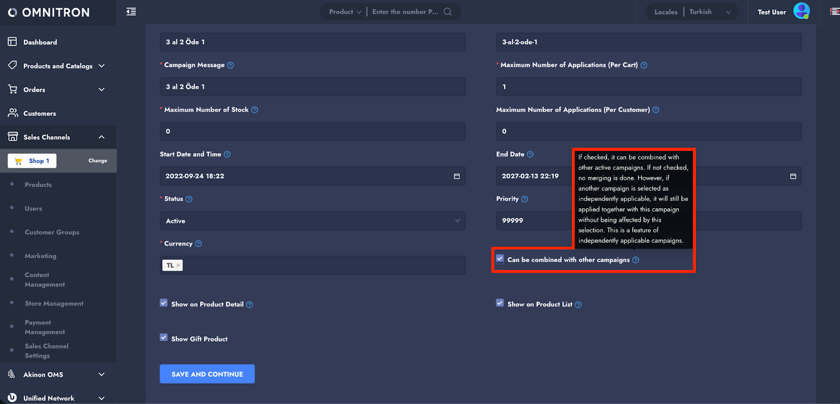This screenshot has width=840, height=404.
Task: Toggle the Show on Product Detail checkbox
Action: point(164,303)
